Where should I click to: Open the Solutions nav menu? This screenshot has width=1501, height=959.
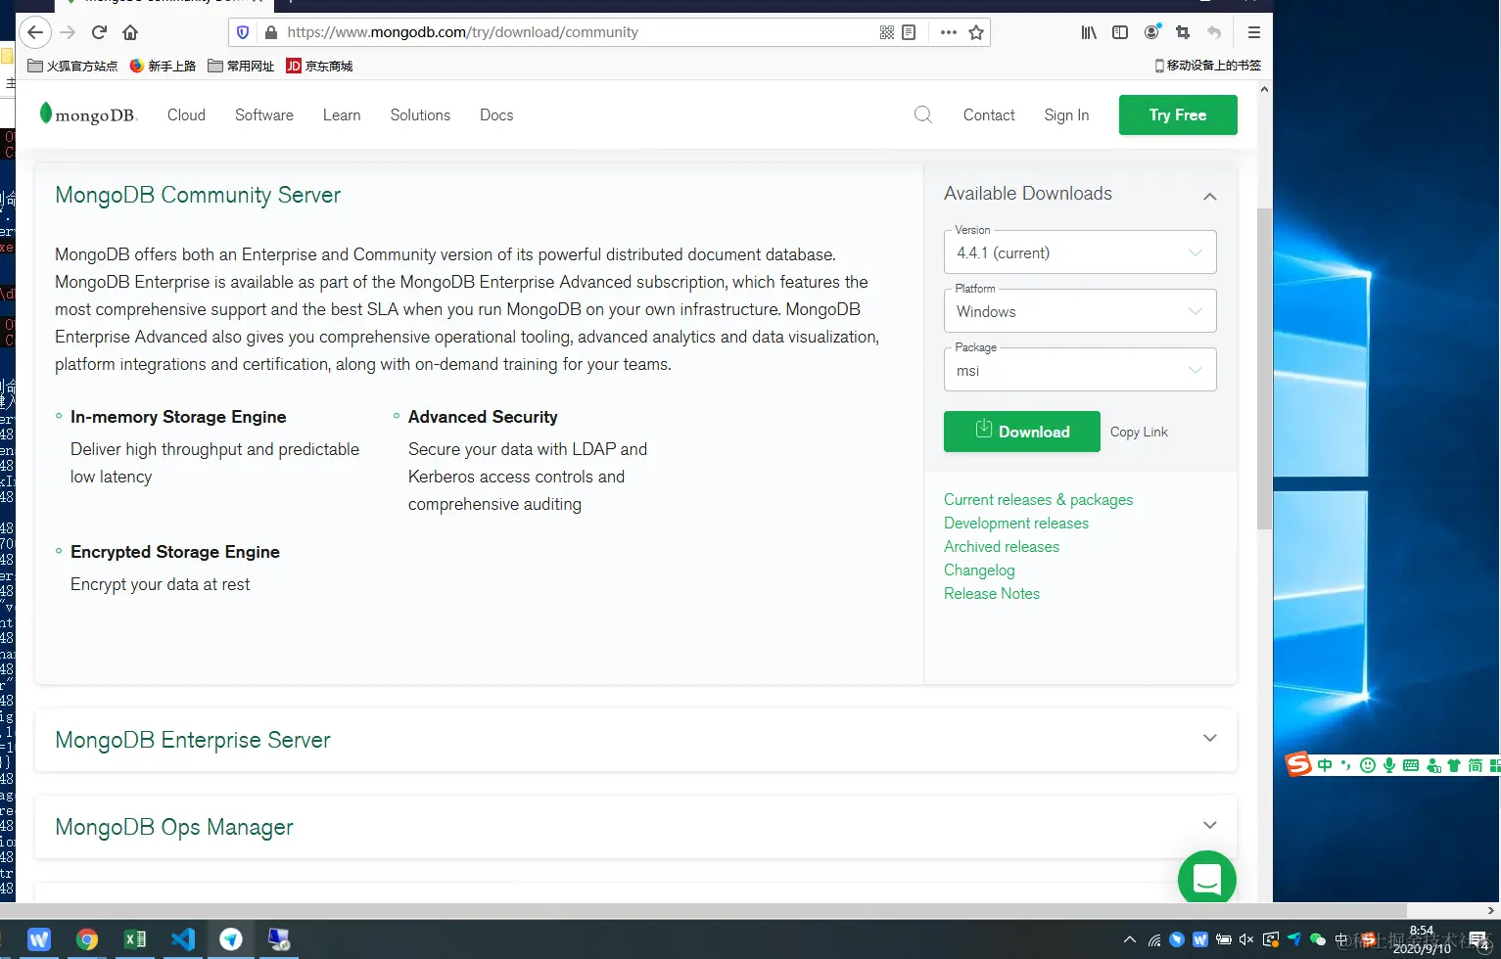point(420,114)
